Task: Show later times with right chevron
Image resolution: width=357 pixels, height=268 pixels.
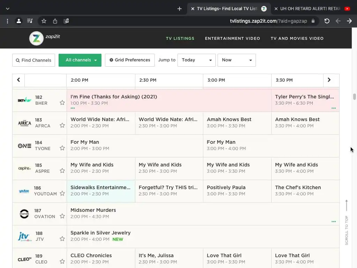Action: [329, 80]
